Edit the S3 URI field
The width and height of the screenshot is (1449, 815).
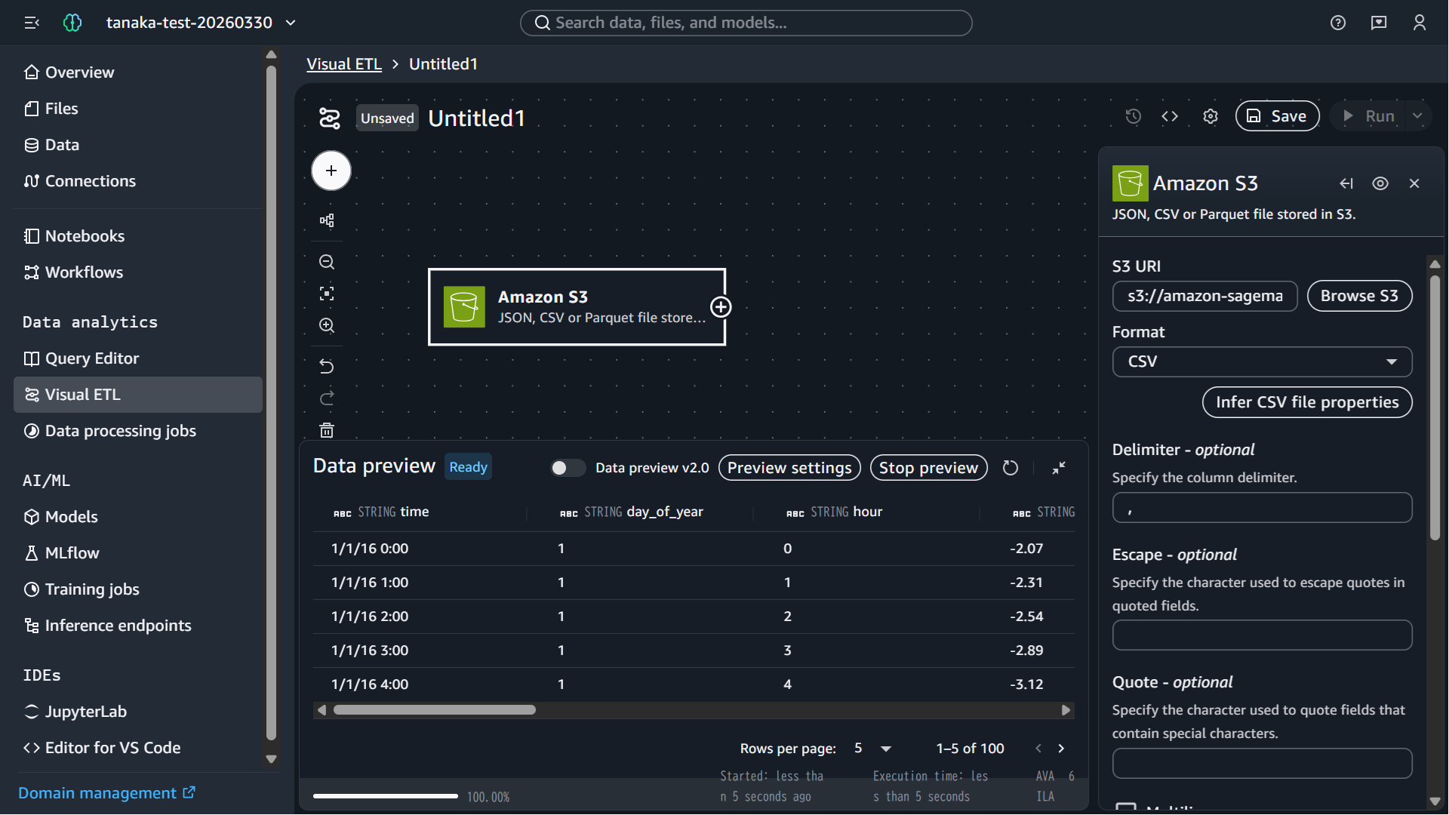1204,296
